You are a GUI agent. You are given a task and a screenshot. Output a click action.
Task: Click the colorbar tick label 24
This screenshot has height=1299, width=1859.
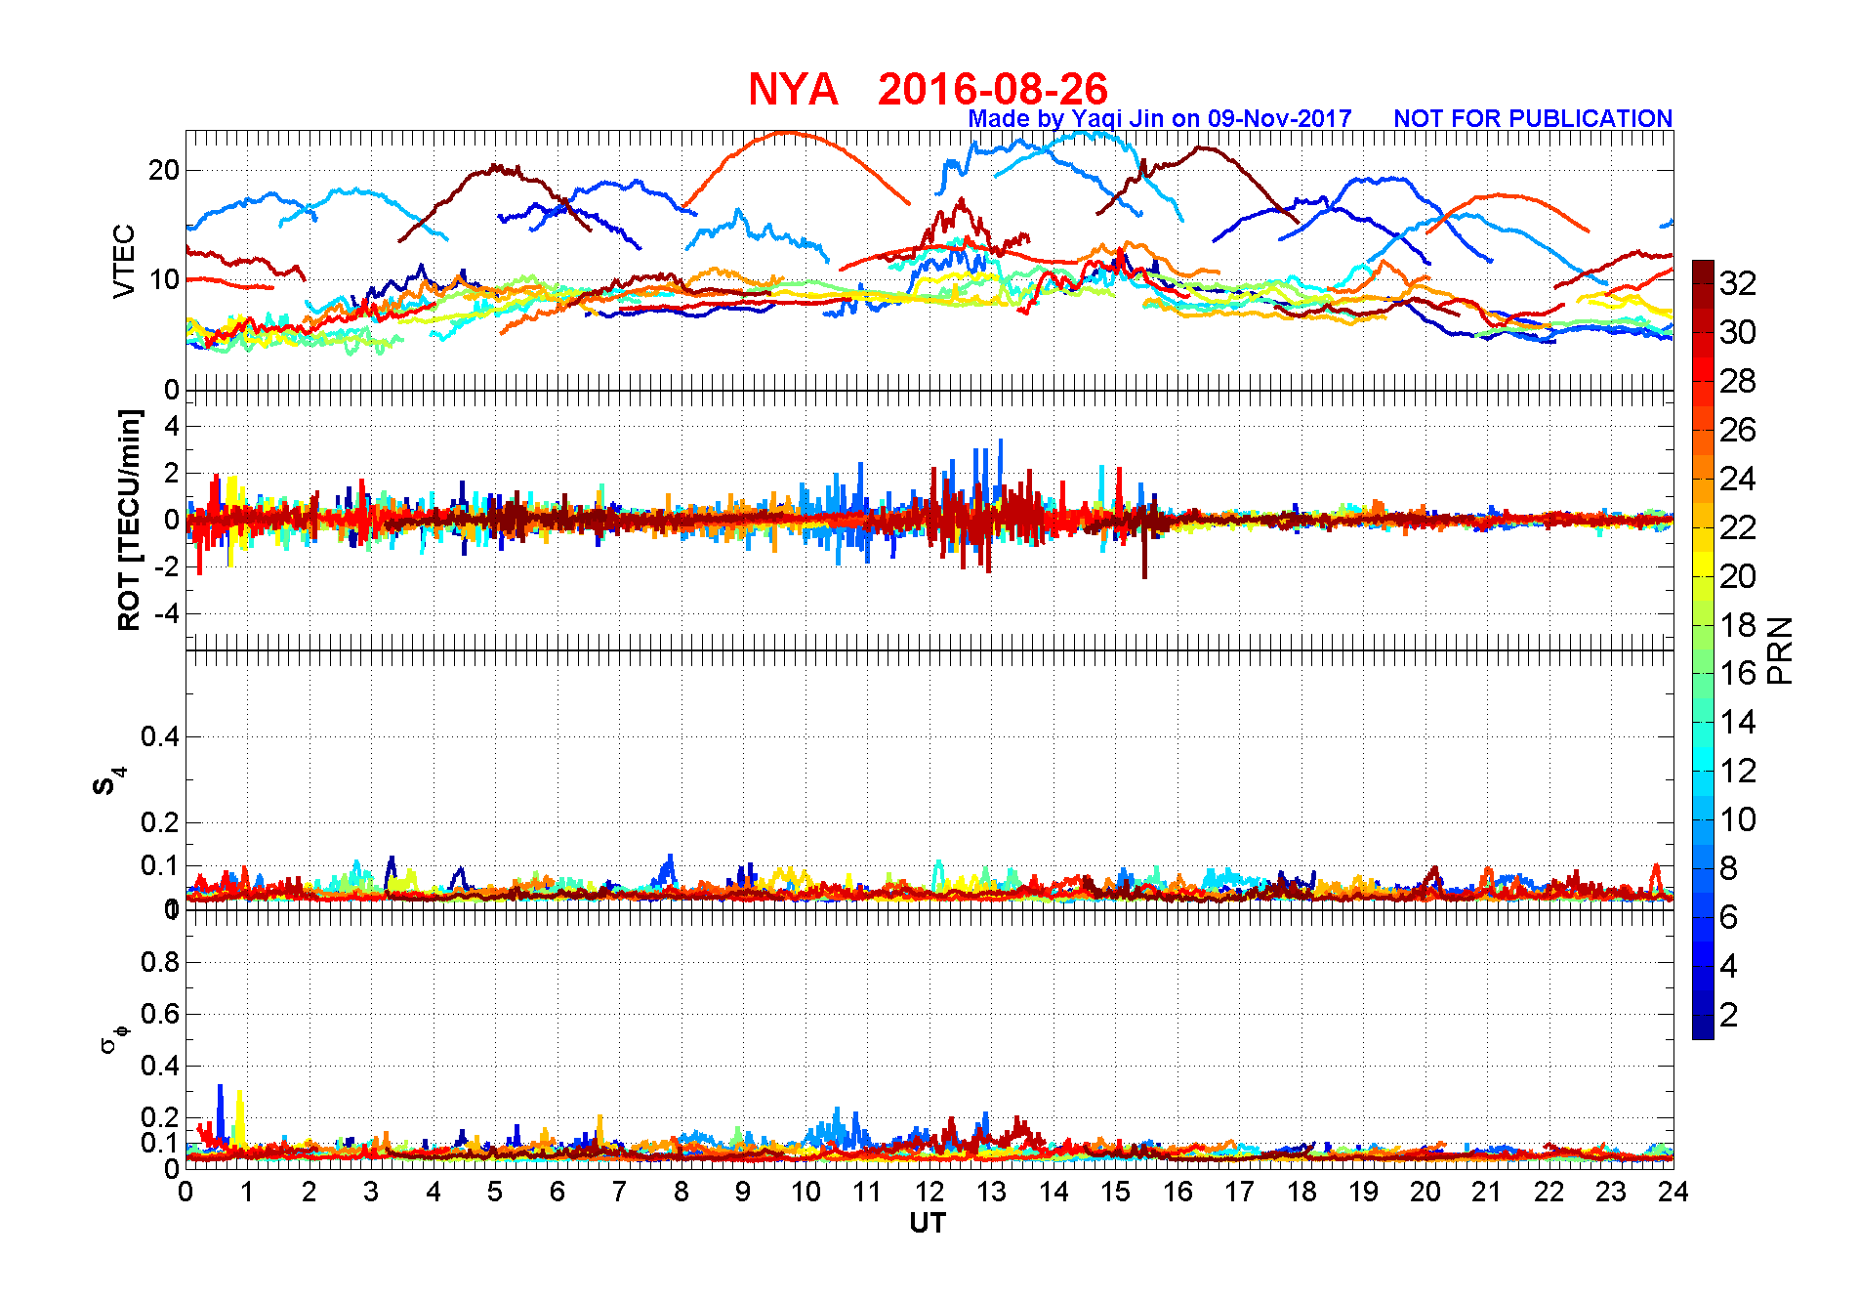[x=1738, y=479]
